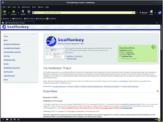Image resolution: width=163 pixels, height=122 pixels.
Task: Open the Help menu
Action: click(x=47, y=7)
